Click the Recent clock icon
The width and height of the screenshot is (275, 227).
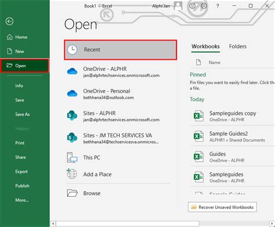[72, 50]
